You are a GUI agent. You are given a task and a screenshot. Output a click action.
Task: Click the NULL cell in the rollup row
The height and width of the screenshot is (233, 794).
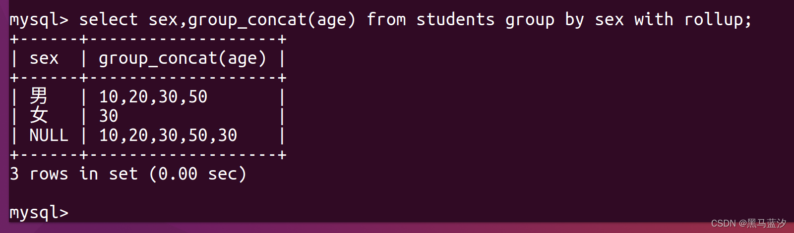tap(49, 135)
